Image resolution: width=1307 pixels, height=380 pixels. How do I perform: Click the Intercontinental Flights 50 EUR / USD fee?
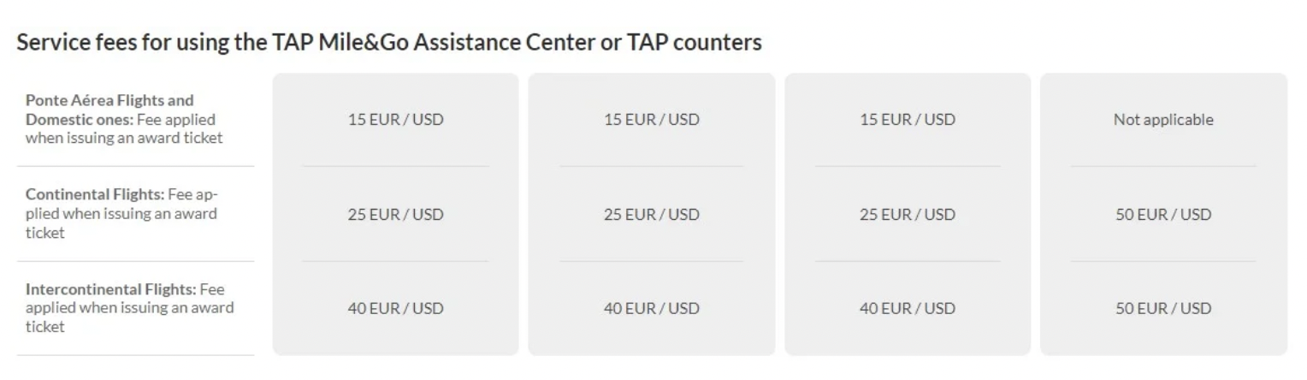click(x=1162, y=308)
